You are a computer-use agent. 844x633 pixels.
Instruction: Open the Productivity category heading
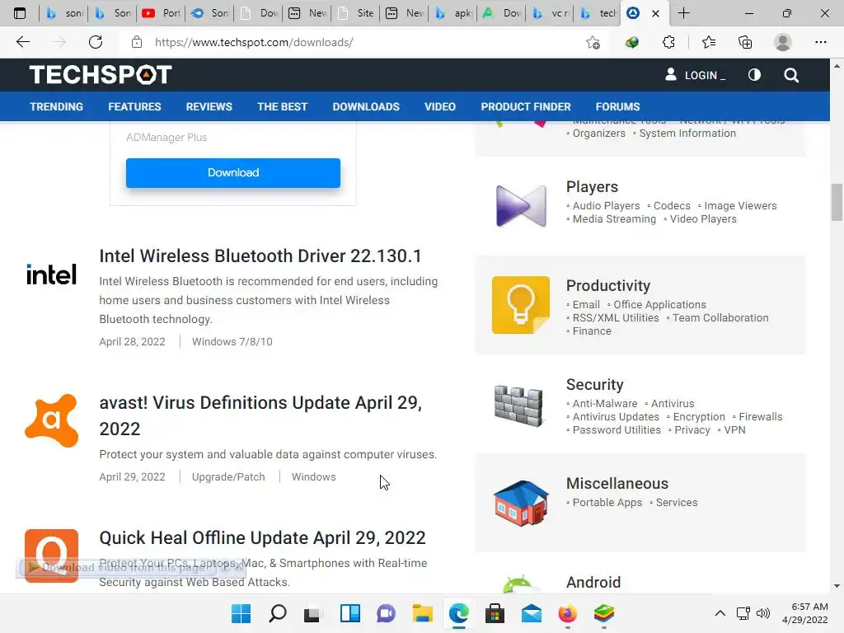coord(608,286)
